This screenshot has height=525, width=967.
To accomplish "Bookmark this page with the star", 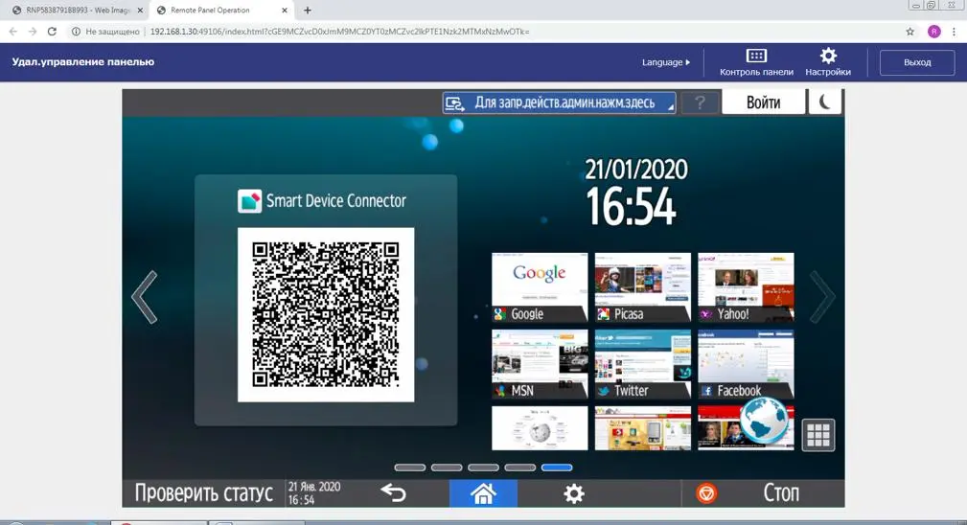I will [x=909, y=32].
